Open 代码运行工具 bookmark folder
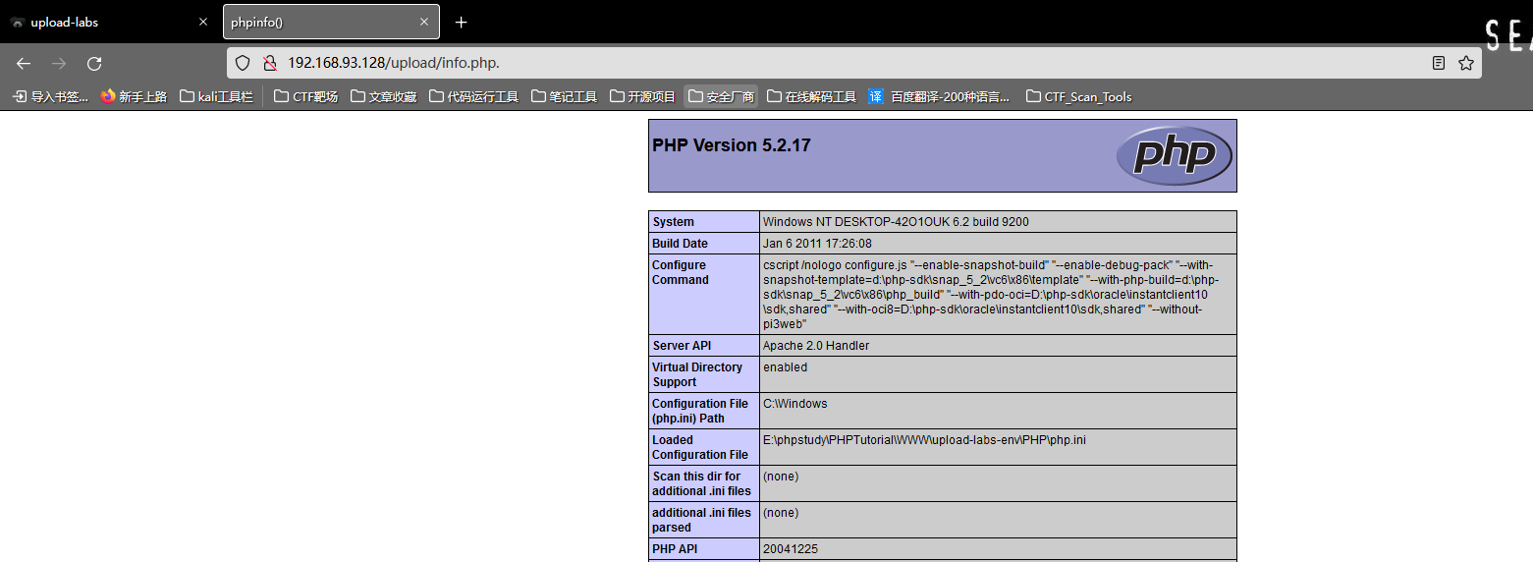Screen dimensions: 1533x562 474,96
